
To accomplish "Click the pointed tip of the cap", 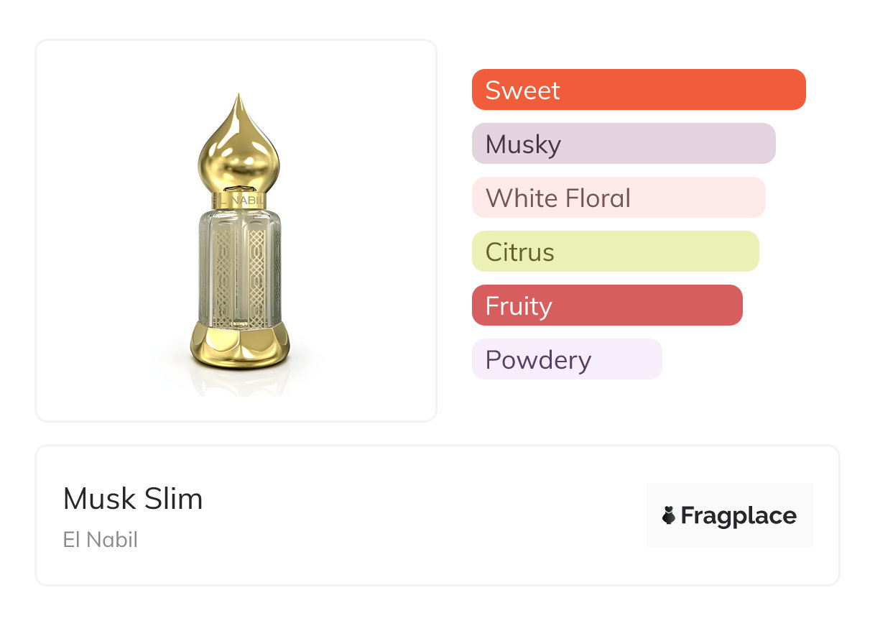I will click(x=239, y=98).
